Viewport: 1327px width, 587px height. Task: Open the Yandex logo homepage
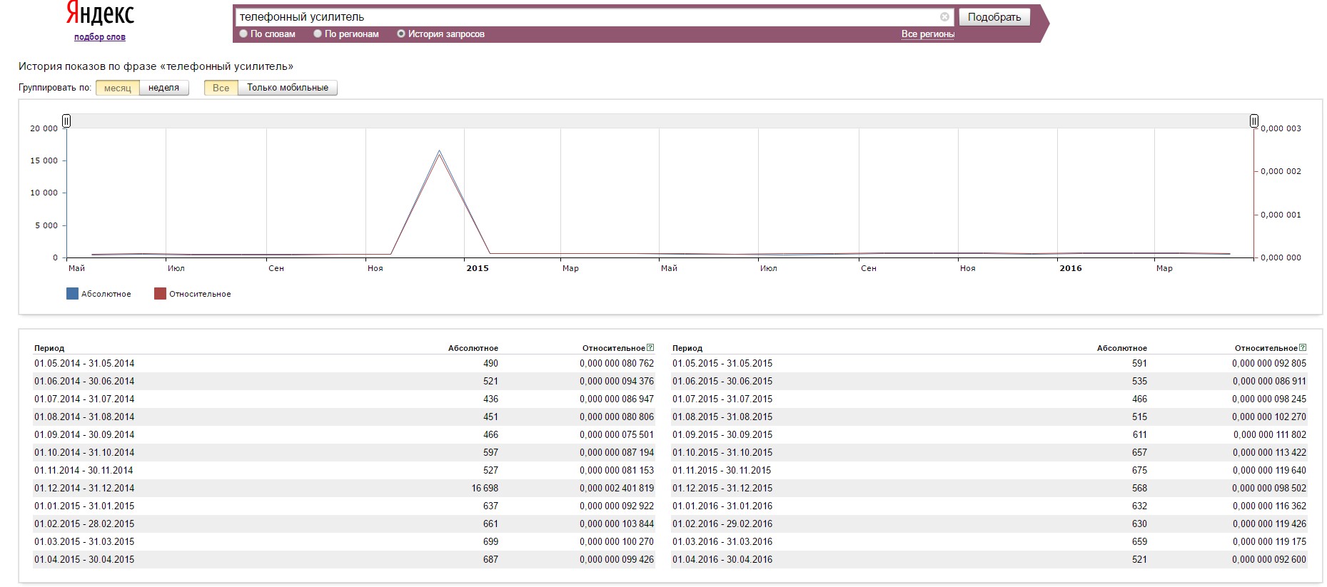point(100,14)
